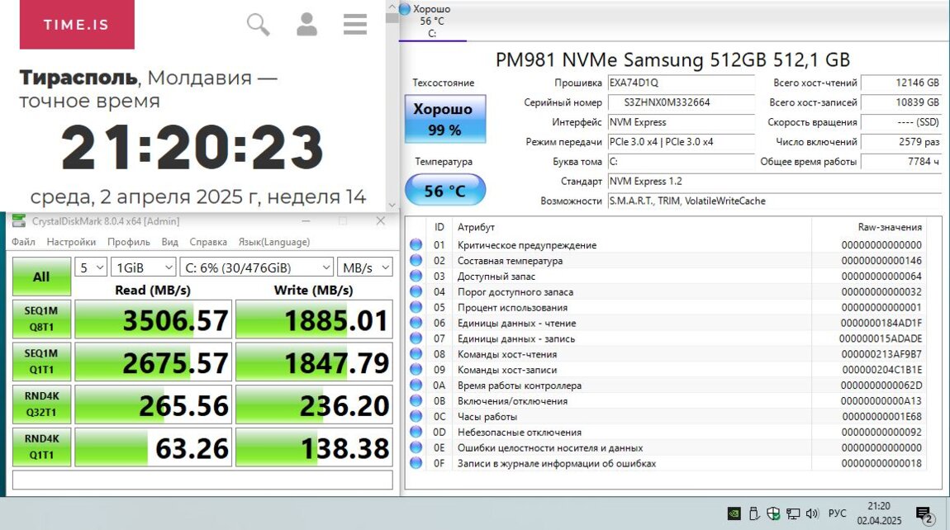950x530 pixels.
Task: Expand the drive selector showing C: 6%
Action: click(x=256, y=267)
